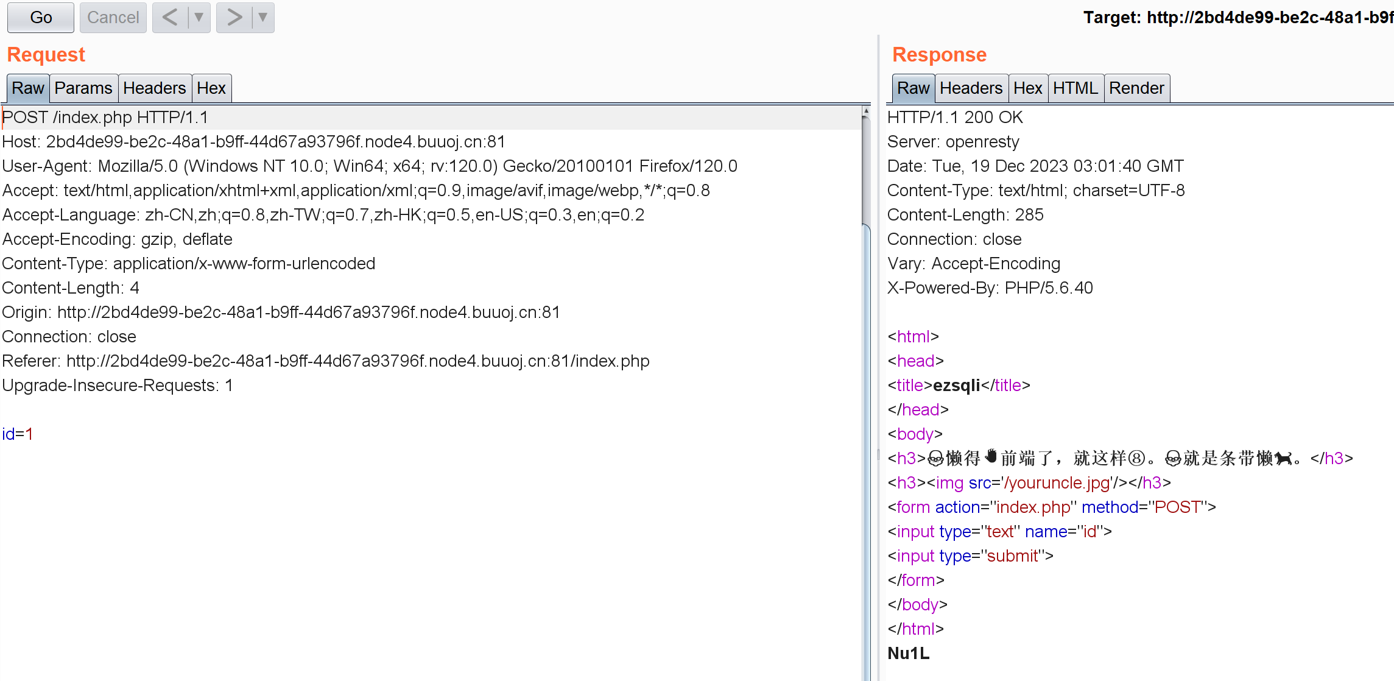Switch to the Request Params tab

(x=83, y=88)
